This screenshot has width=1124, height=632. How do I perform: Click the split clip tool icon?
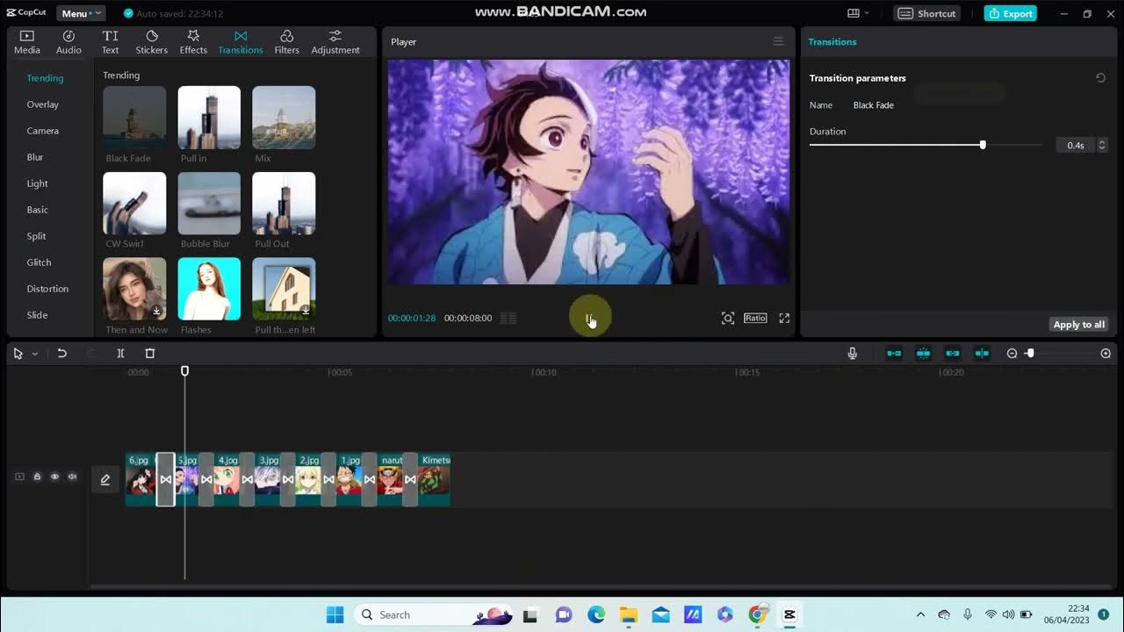(120, 353)
